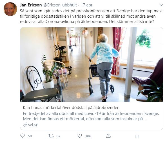Click the reply count 50
This screenshot has width=165, height=141.
pyautogui.click(x=30, y=136)
